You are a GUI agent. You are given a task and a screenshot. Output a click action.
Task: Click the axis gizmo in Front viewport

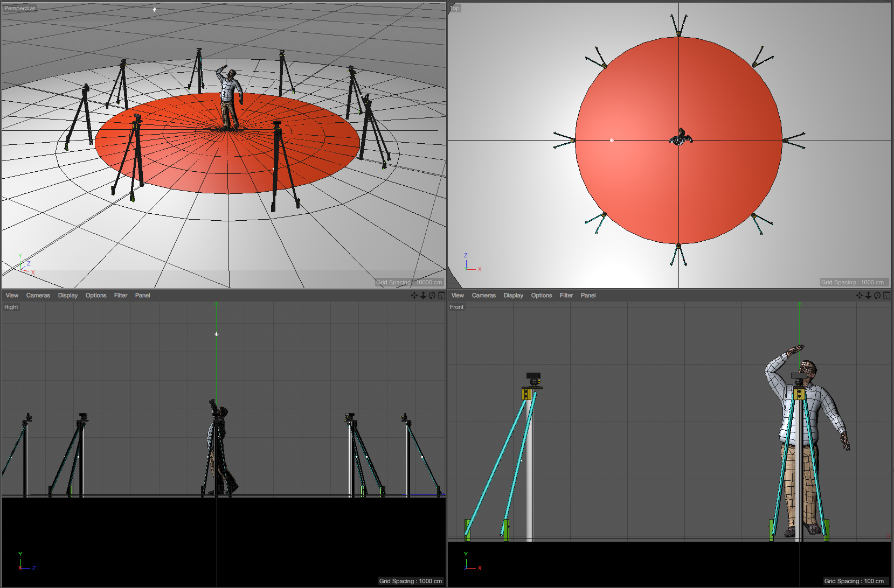click(x=472, y=562)
